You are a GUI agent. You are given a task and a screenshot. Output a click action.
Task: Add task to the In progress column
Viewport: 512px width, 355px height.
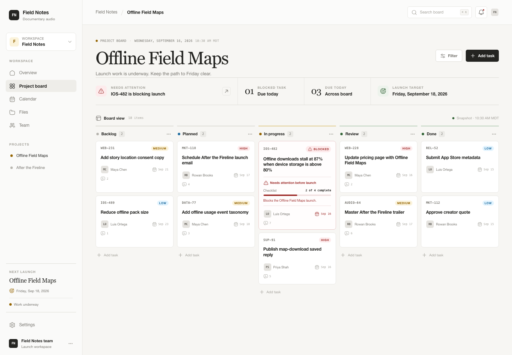pos(270,292)
